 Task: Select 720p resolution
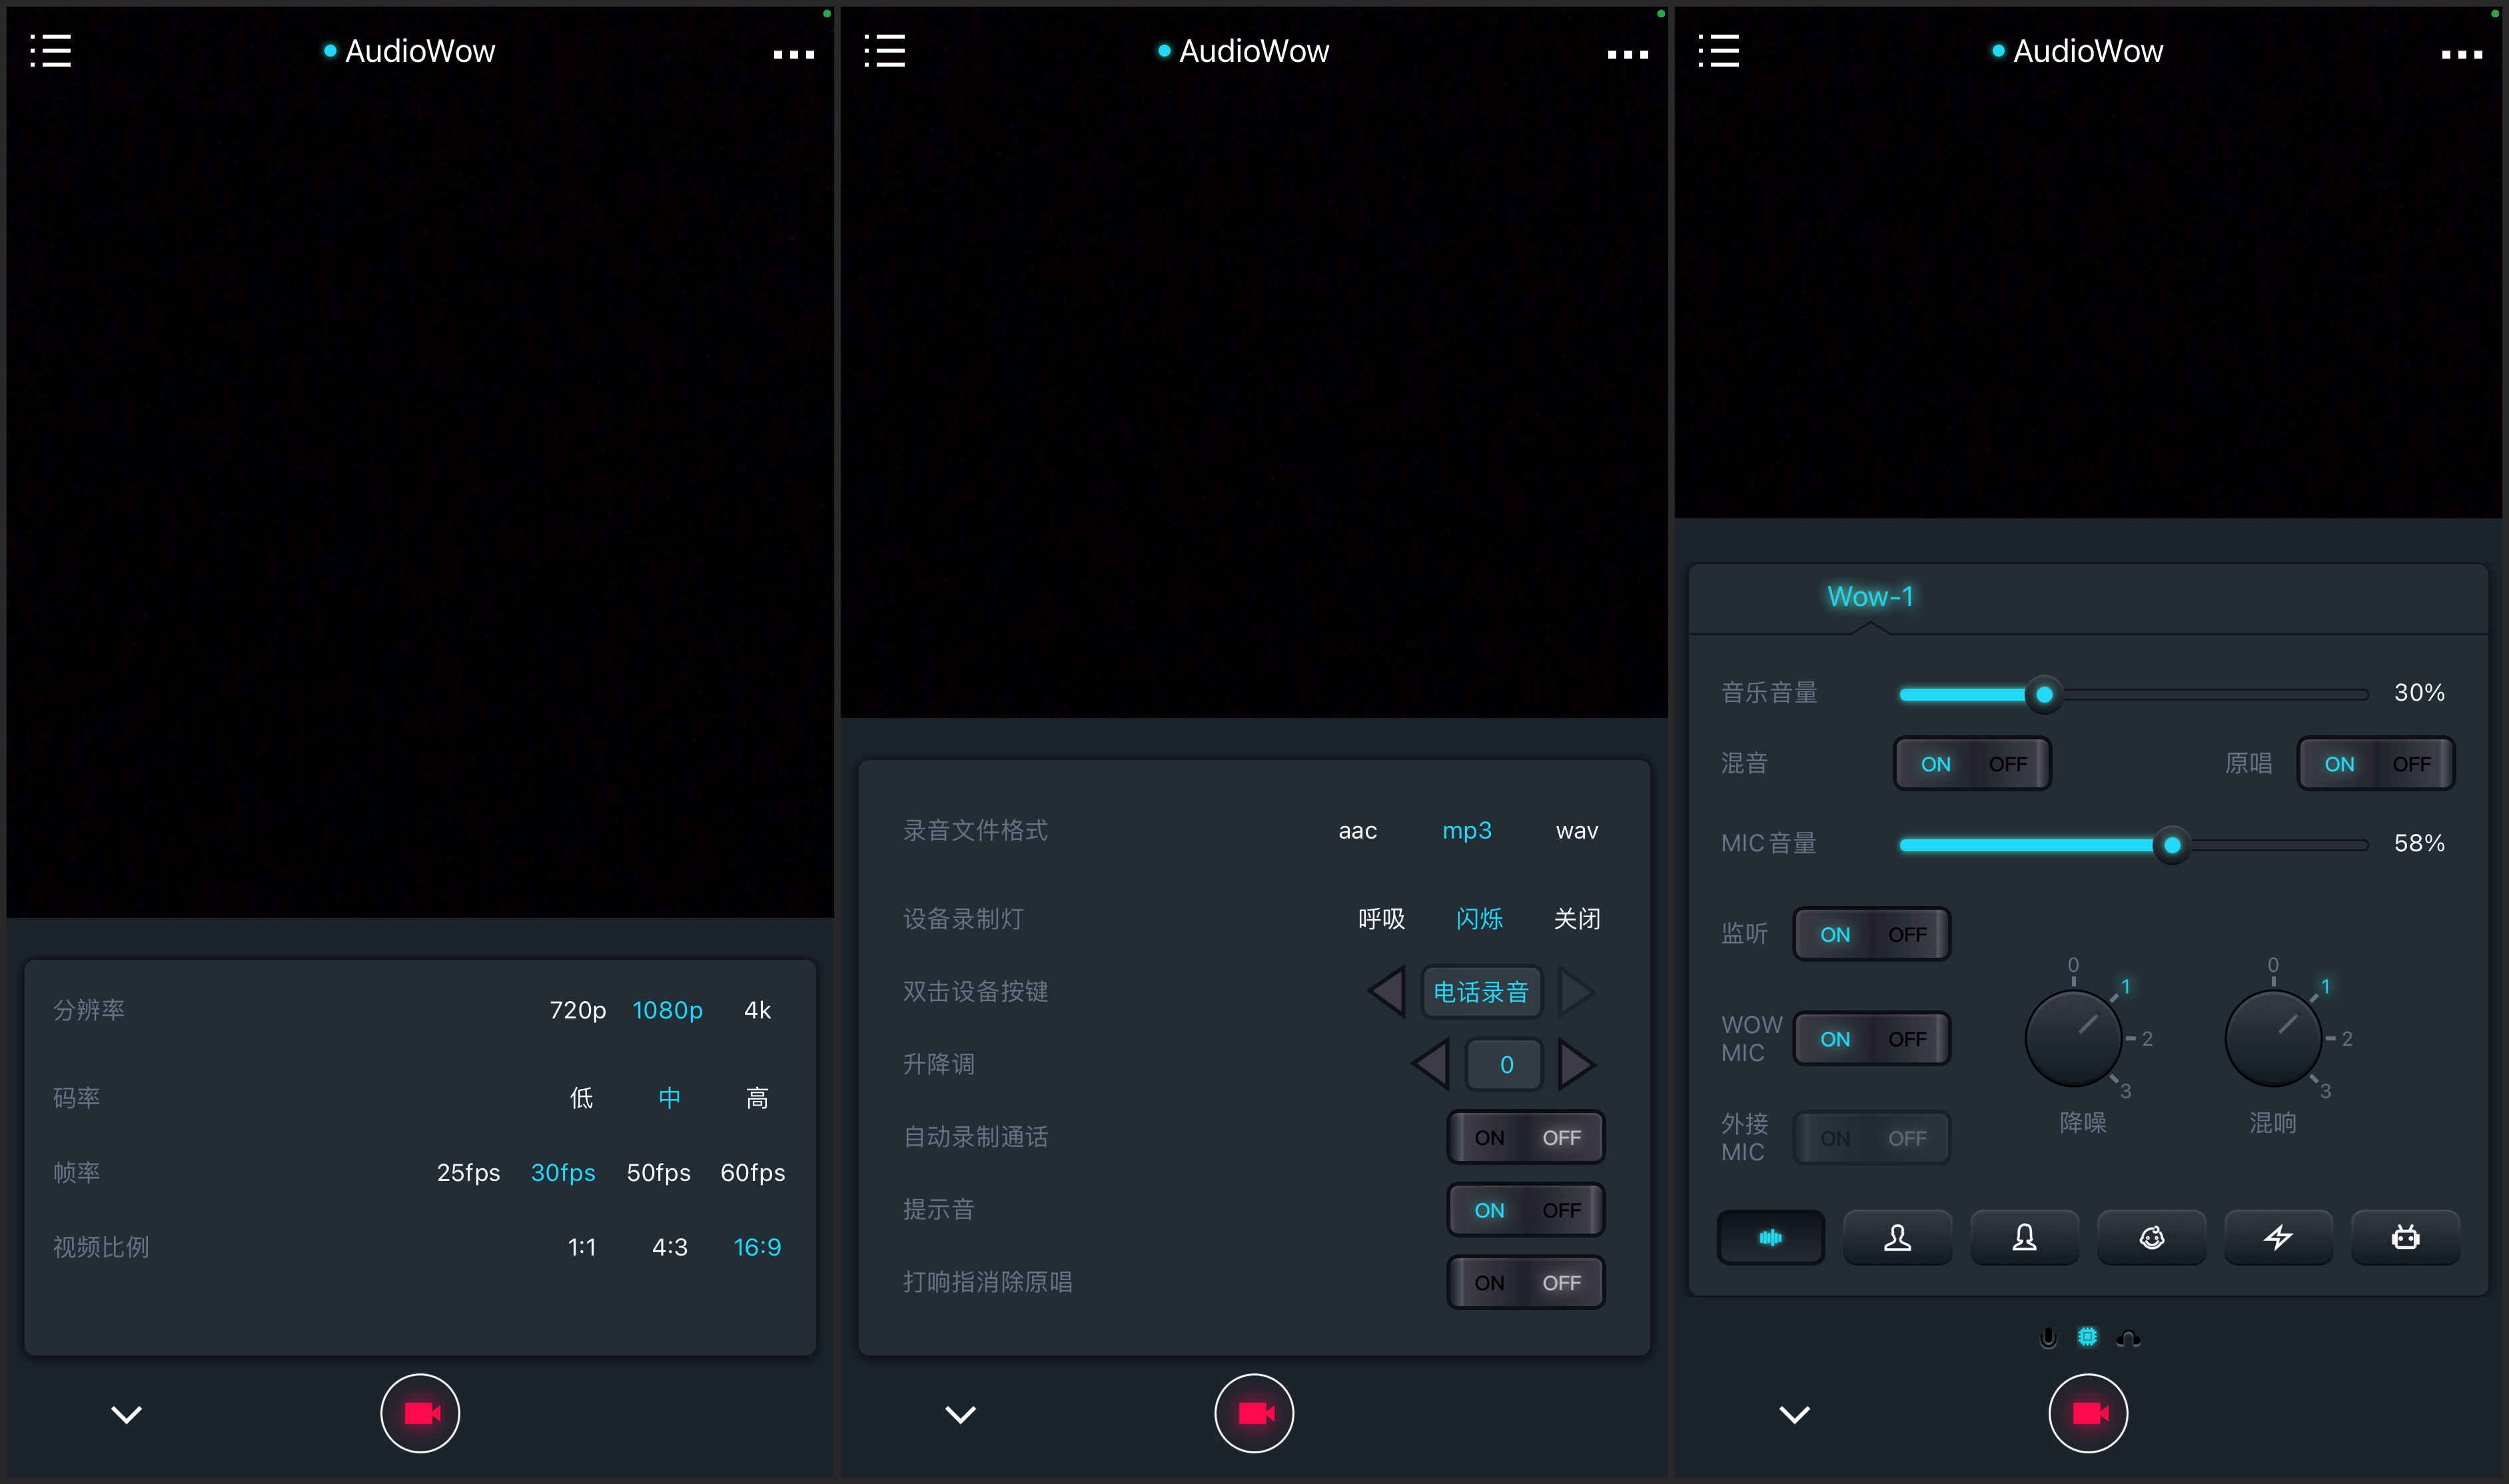(578, 1010)
